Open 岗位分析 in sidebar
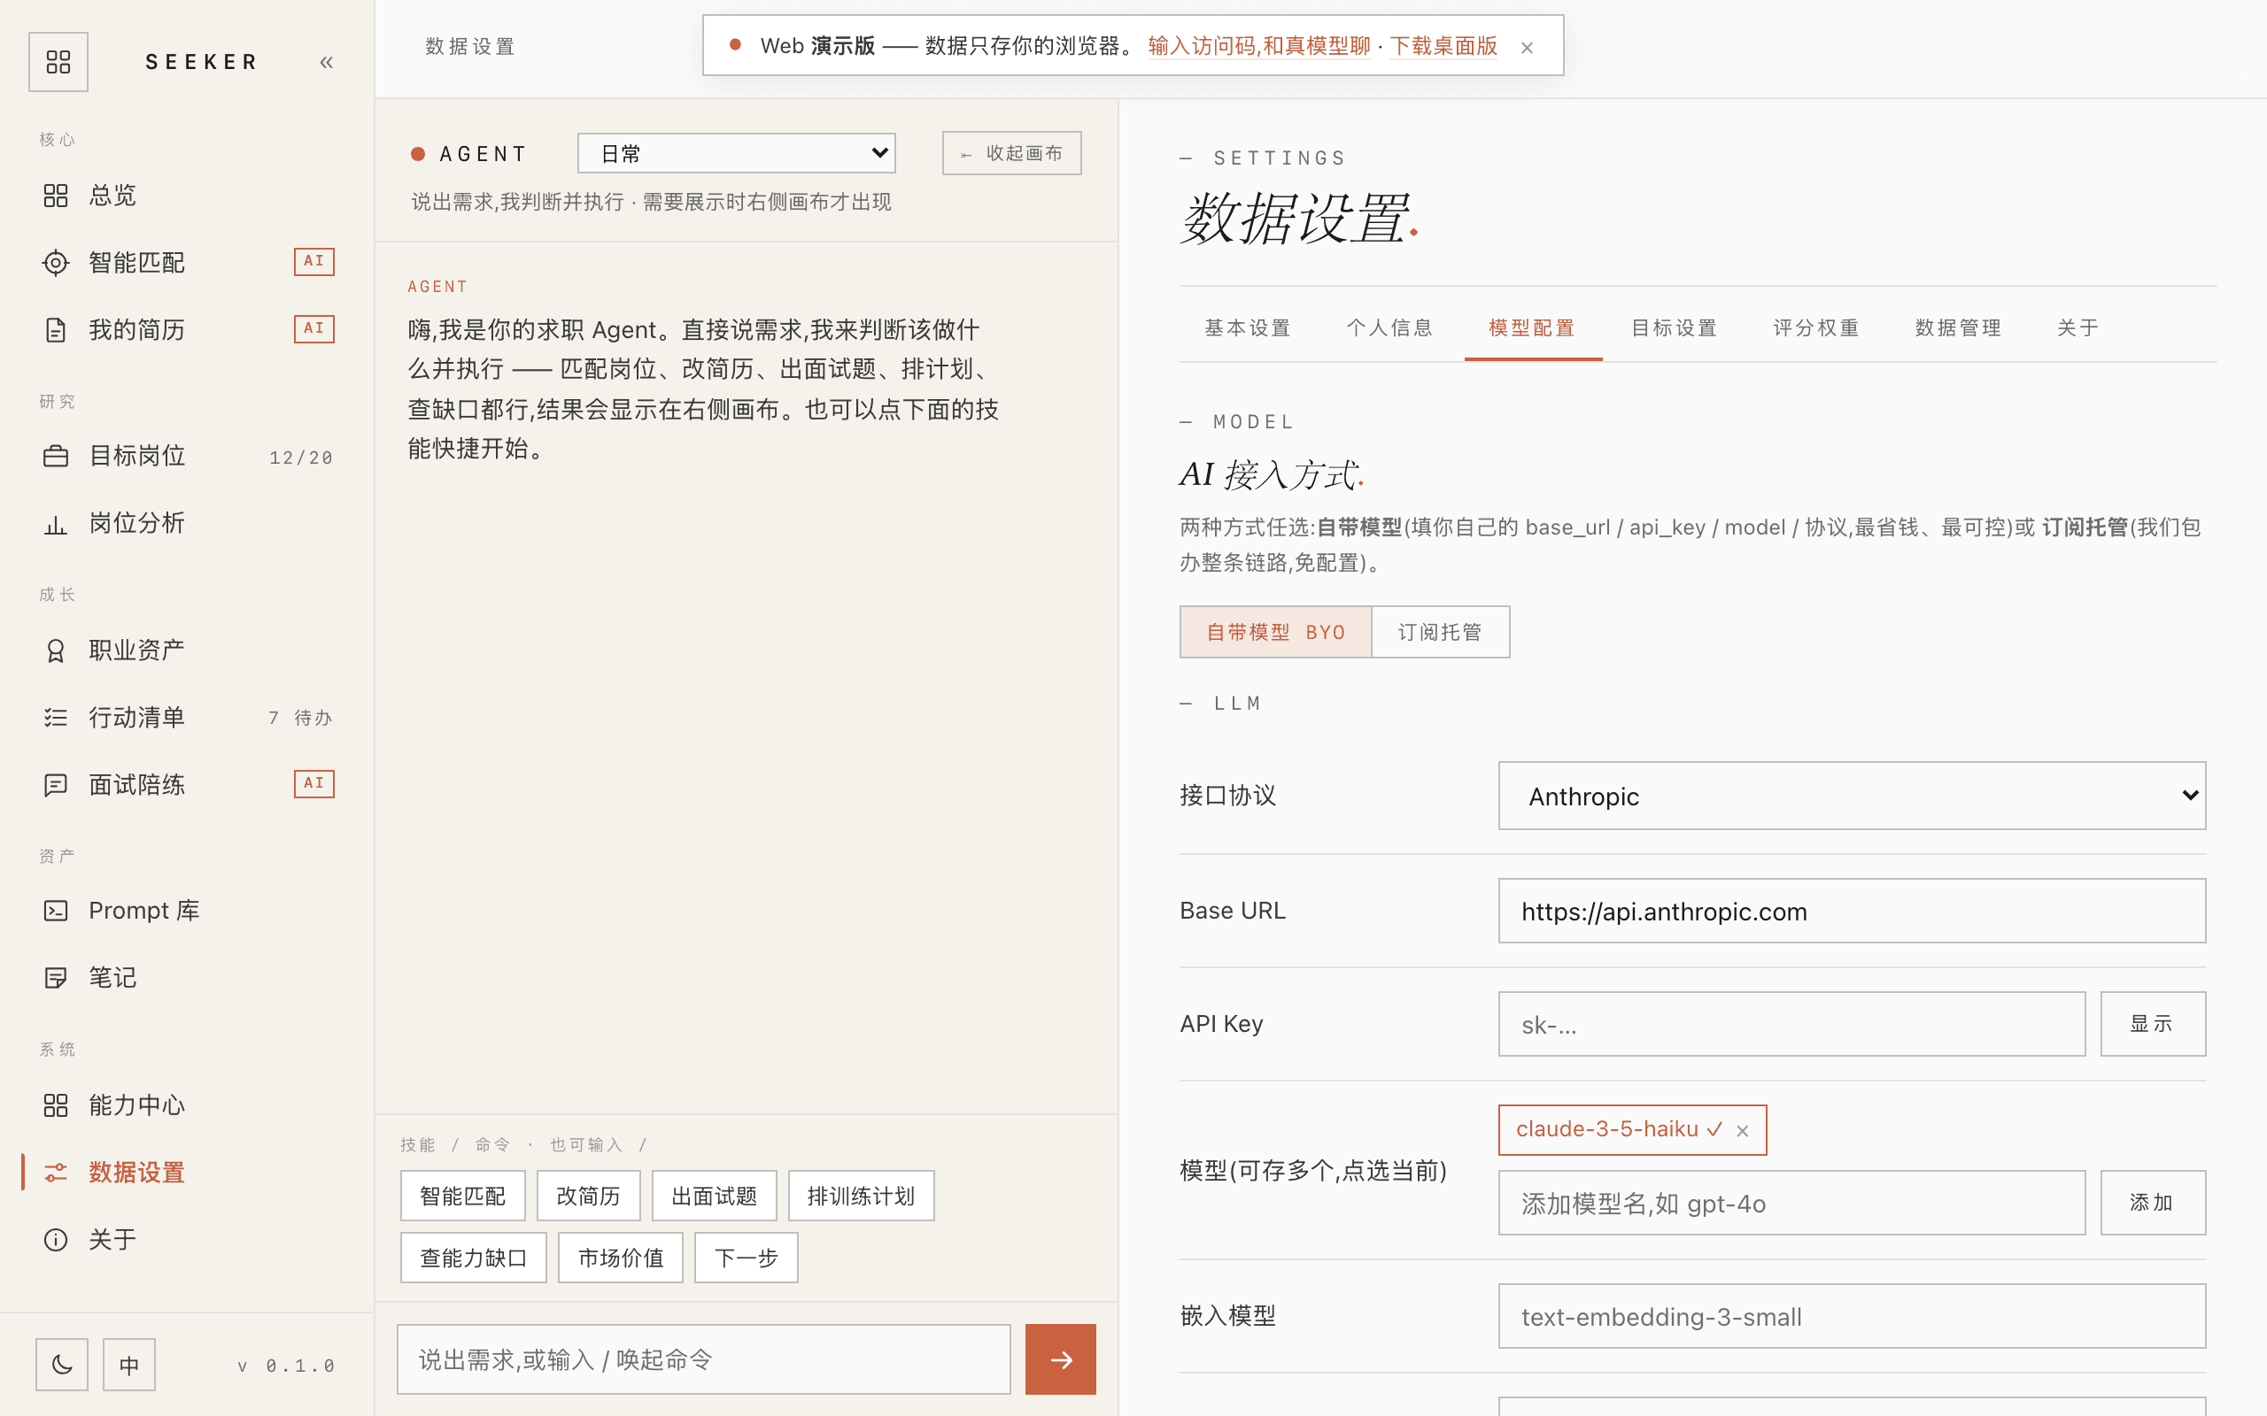 click(x=188, y=524)
